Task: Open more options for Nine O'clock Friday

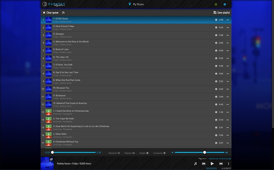Action: pos(228,28)
